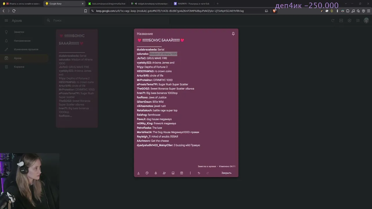This screenshot has width=372, height=209.
Task: Open the Google apps grid
Action: pyautogui.click(x=358, y=21)
